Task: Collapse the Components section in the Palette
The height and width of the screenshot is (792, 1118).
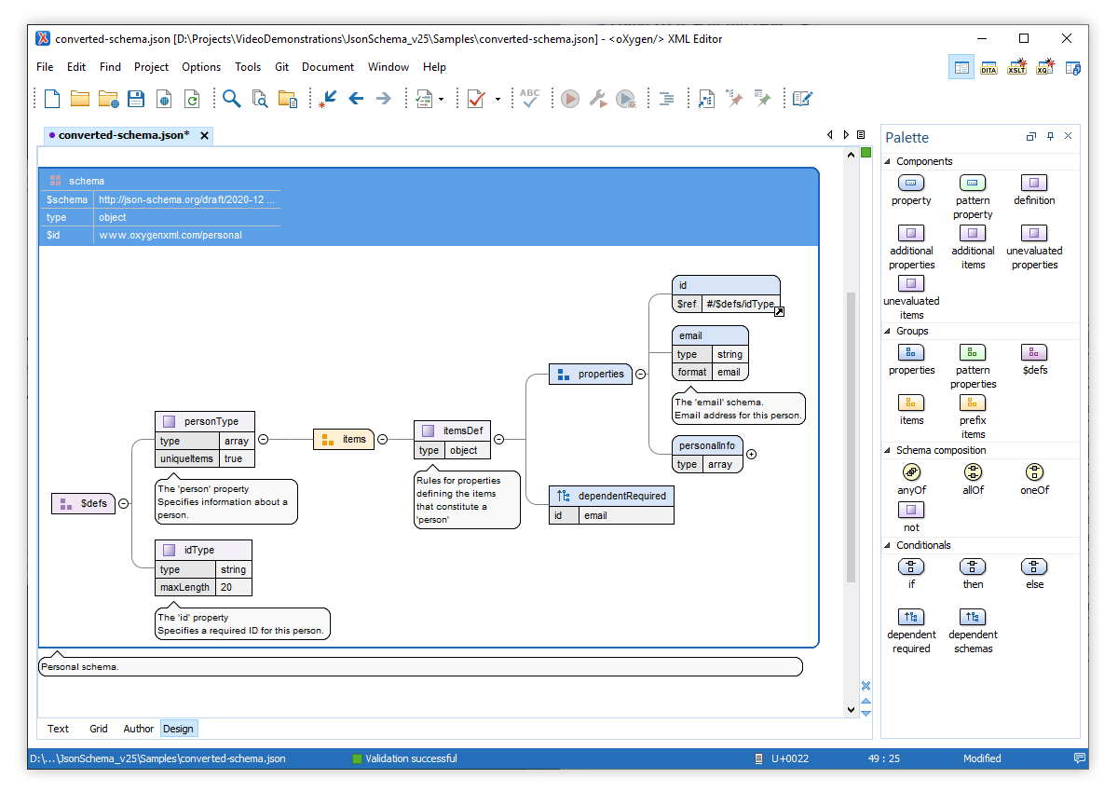Action: [x=887, y=161]
